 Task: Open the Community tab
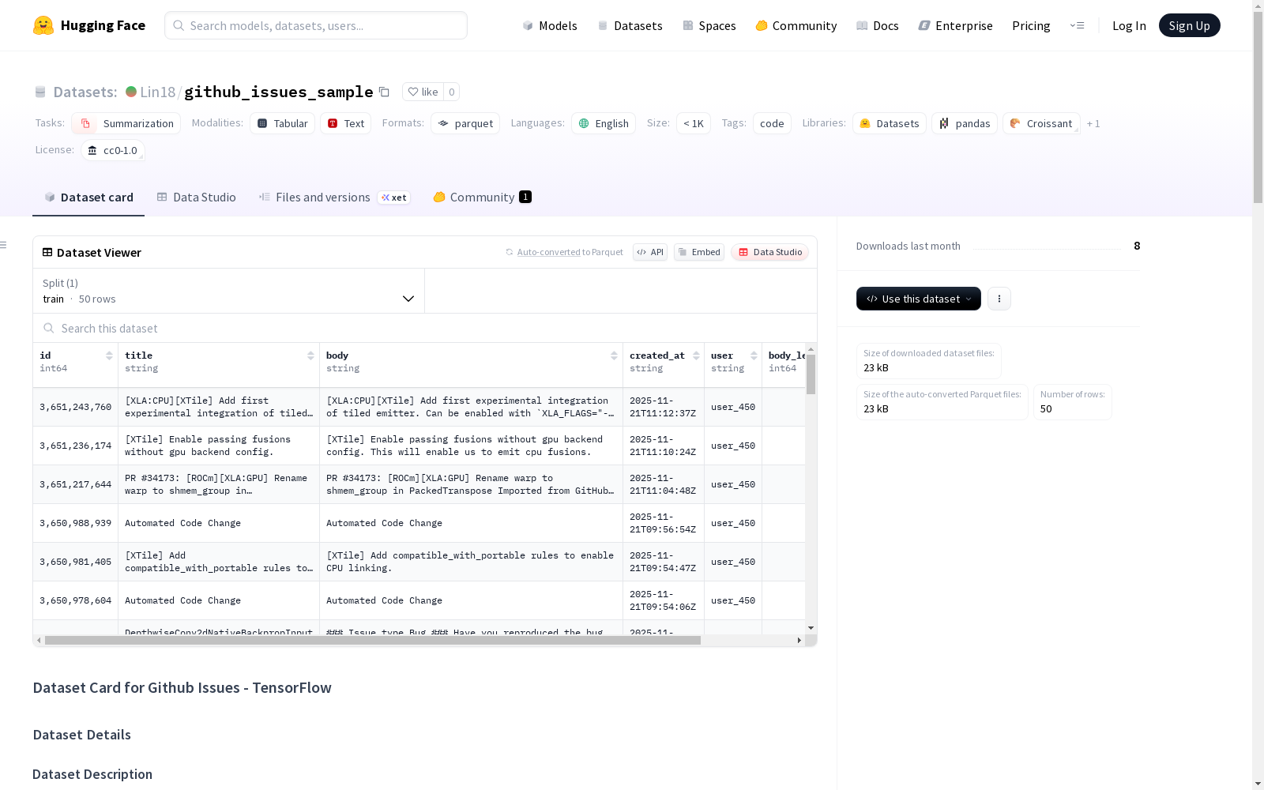click(x=482, y=197)
